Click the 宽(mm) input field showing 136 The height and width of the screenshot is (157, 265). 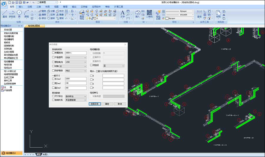(x=75, y=83)
